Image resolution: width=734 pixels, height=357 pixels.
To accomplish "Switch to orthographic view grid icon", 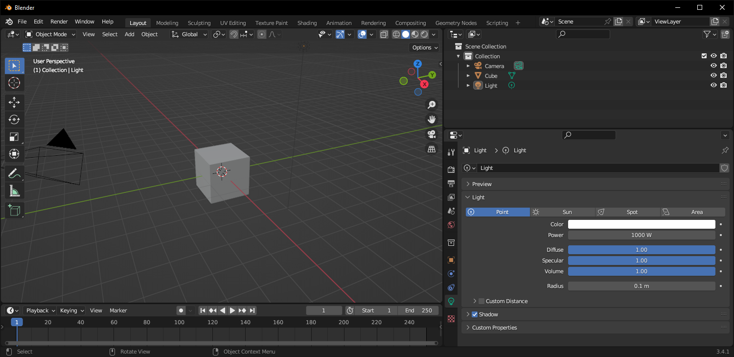I will pyautogui.click(x=432, y=149).
